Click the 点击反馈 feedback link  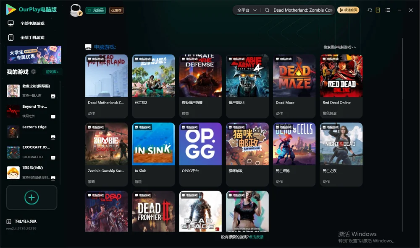[256, 237]
